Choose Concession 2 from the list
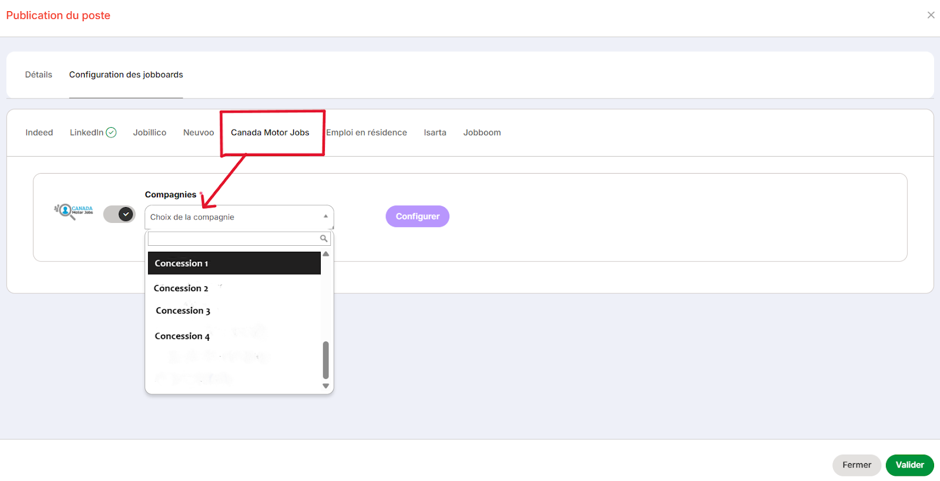The width and height of the screenshot is (940, 481). [x=181, y=288]
